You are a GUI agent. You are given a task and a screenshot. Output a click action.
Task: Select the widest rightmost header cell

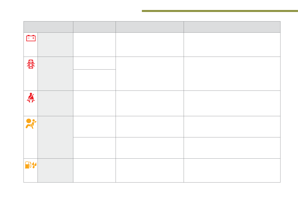pos(232,27)
